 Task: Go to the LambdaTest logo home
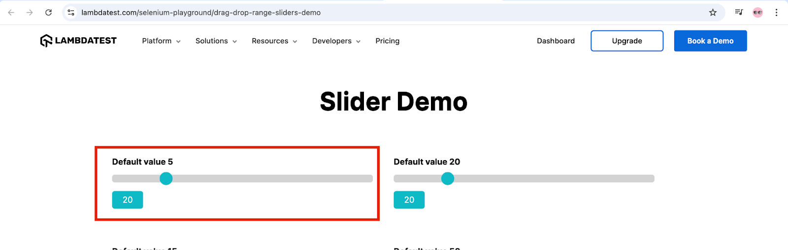[78, 41]
